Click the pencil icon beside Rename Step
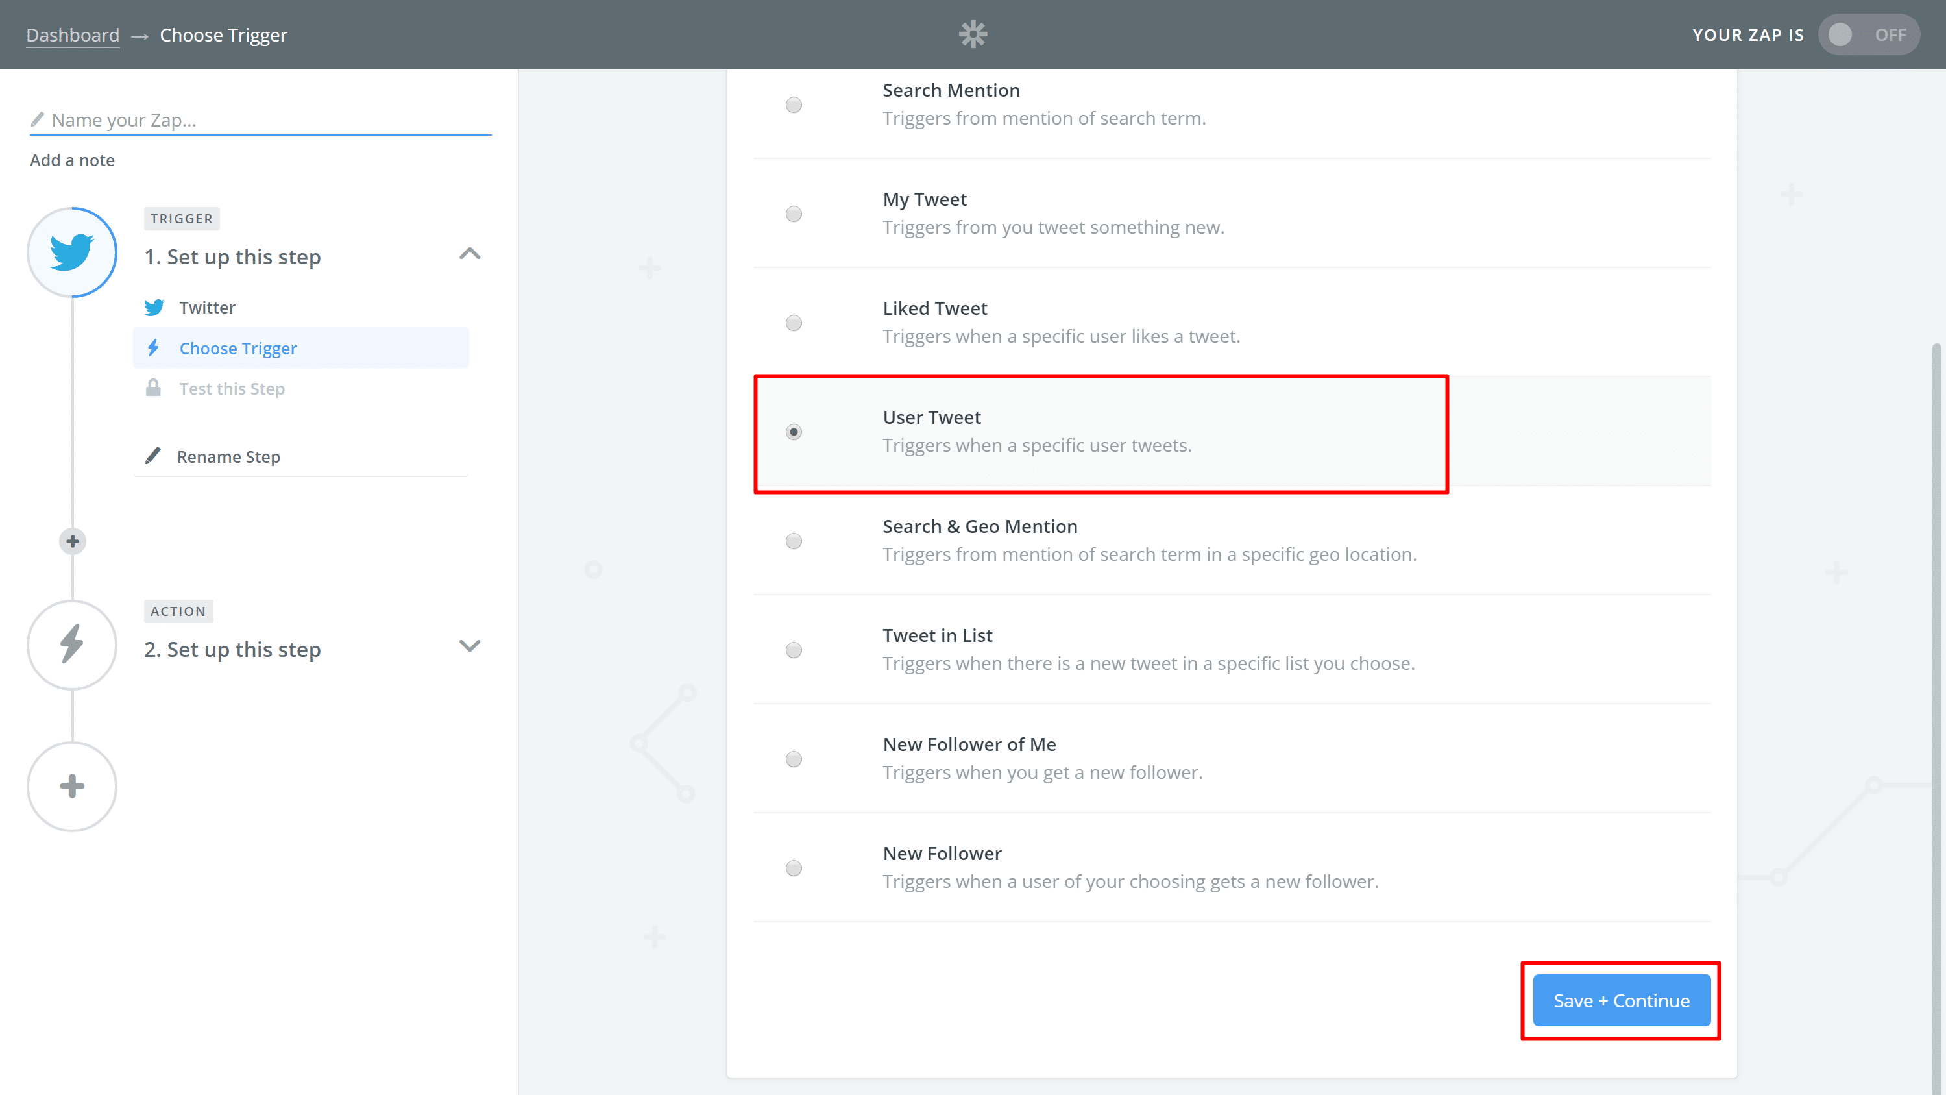Screen dimensions: 1946x1095 (x=152, y=456)
